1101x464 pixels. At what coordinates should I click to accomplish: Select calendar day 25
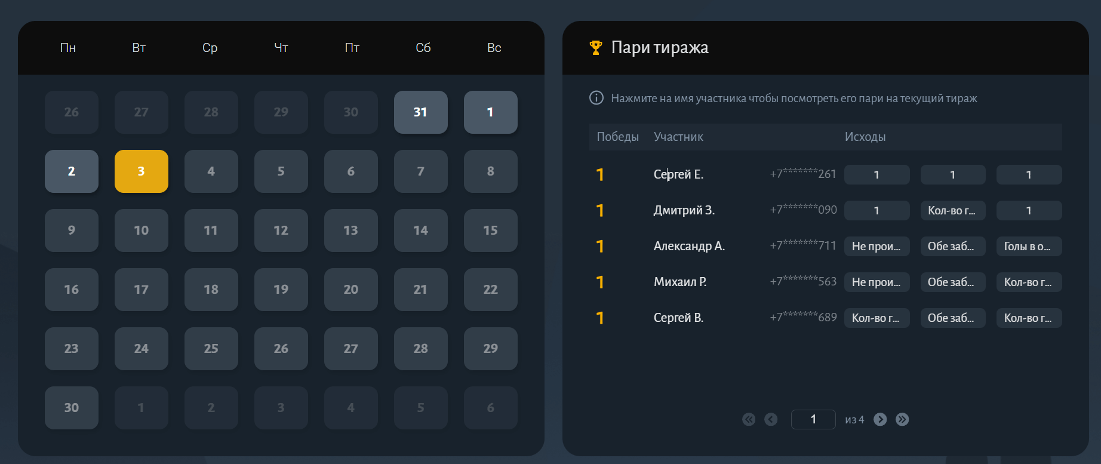(211, 349)
